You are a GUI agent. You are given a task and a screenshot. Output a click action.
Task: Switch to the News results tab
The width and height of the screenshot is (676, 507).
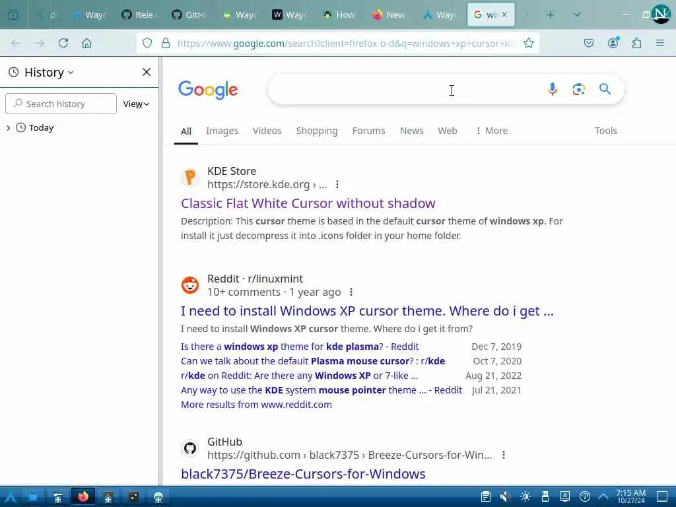[412, 131]
